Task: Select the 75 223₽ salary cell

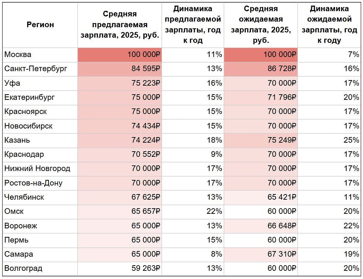Action: tap(120, 83)
